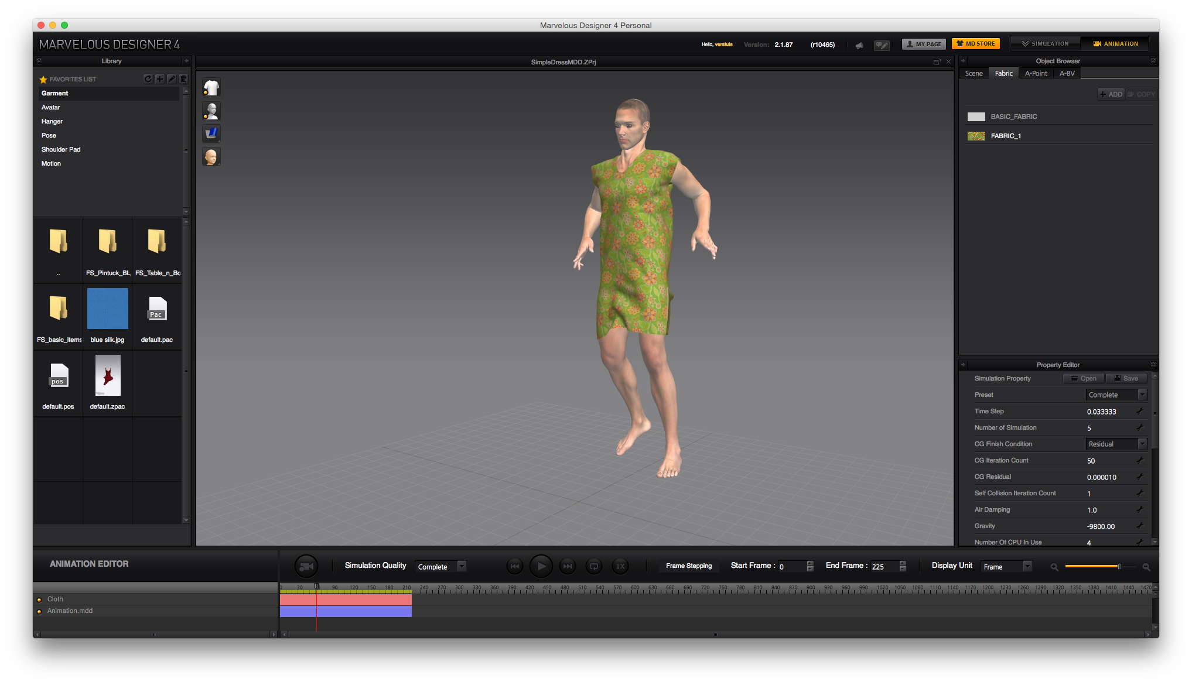The height and width of the screenshot is (685, 1192).
Task: Collapse the Property Editor with arrow icon
Action: pyautogui.click(x=963, y=365)
